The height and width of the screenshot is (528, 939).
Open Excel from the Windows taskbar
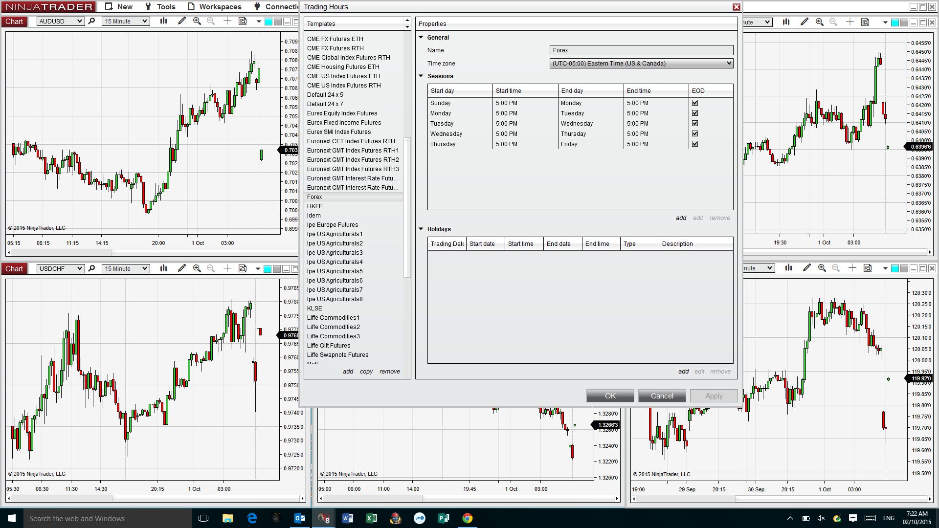click(x=372, y=518)
